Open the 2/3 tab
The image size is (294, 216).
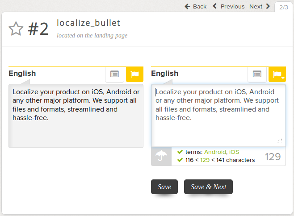point(283,7)
